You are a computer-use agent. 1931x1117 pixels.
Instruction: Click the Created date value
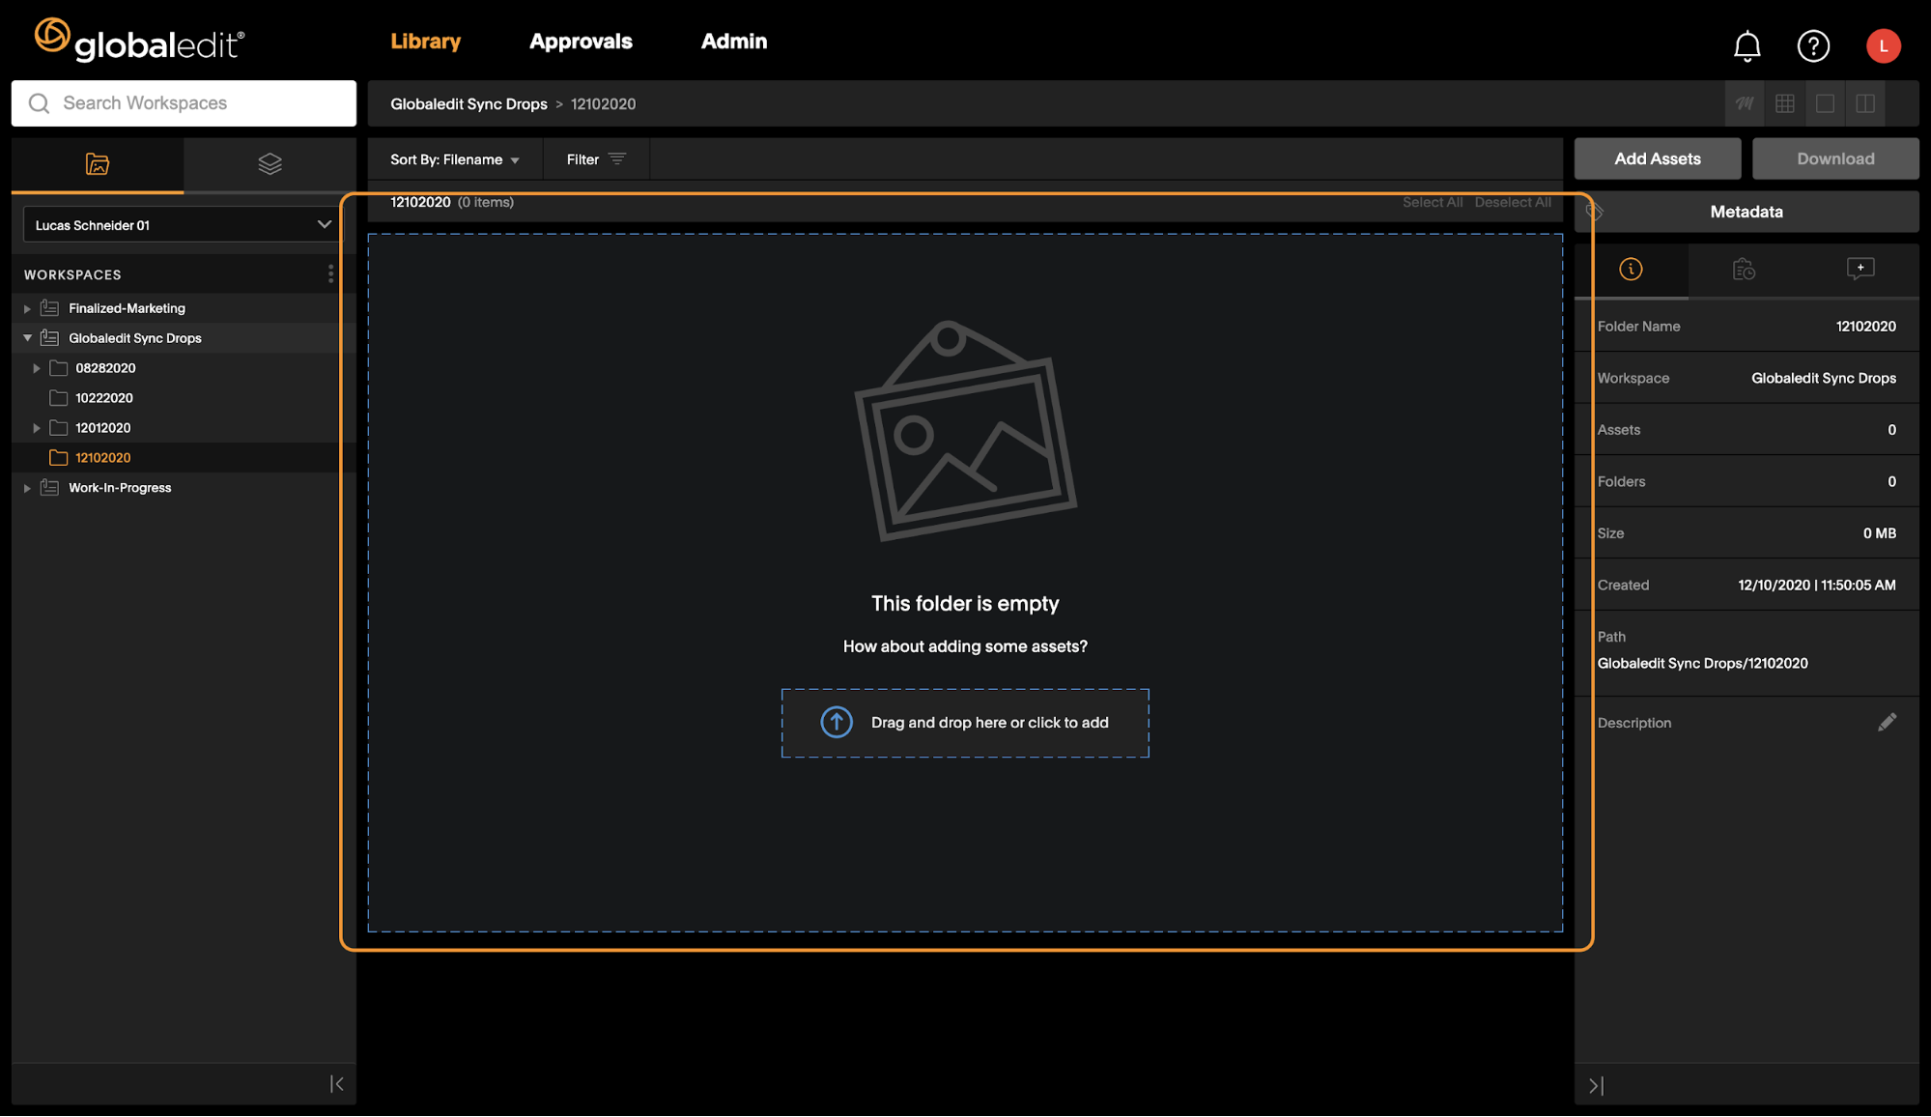1816,585
